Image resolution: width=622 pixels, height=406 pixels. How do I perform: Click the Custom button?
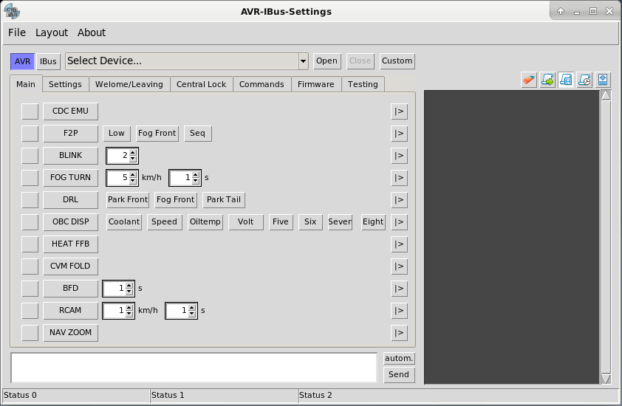tap(397, 61)
